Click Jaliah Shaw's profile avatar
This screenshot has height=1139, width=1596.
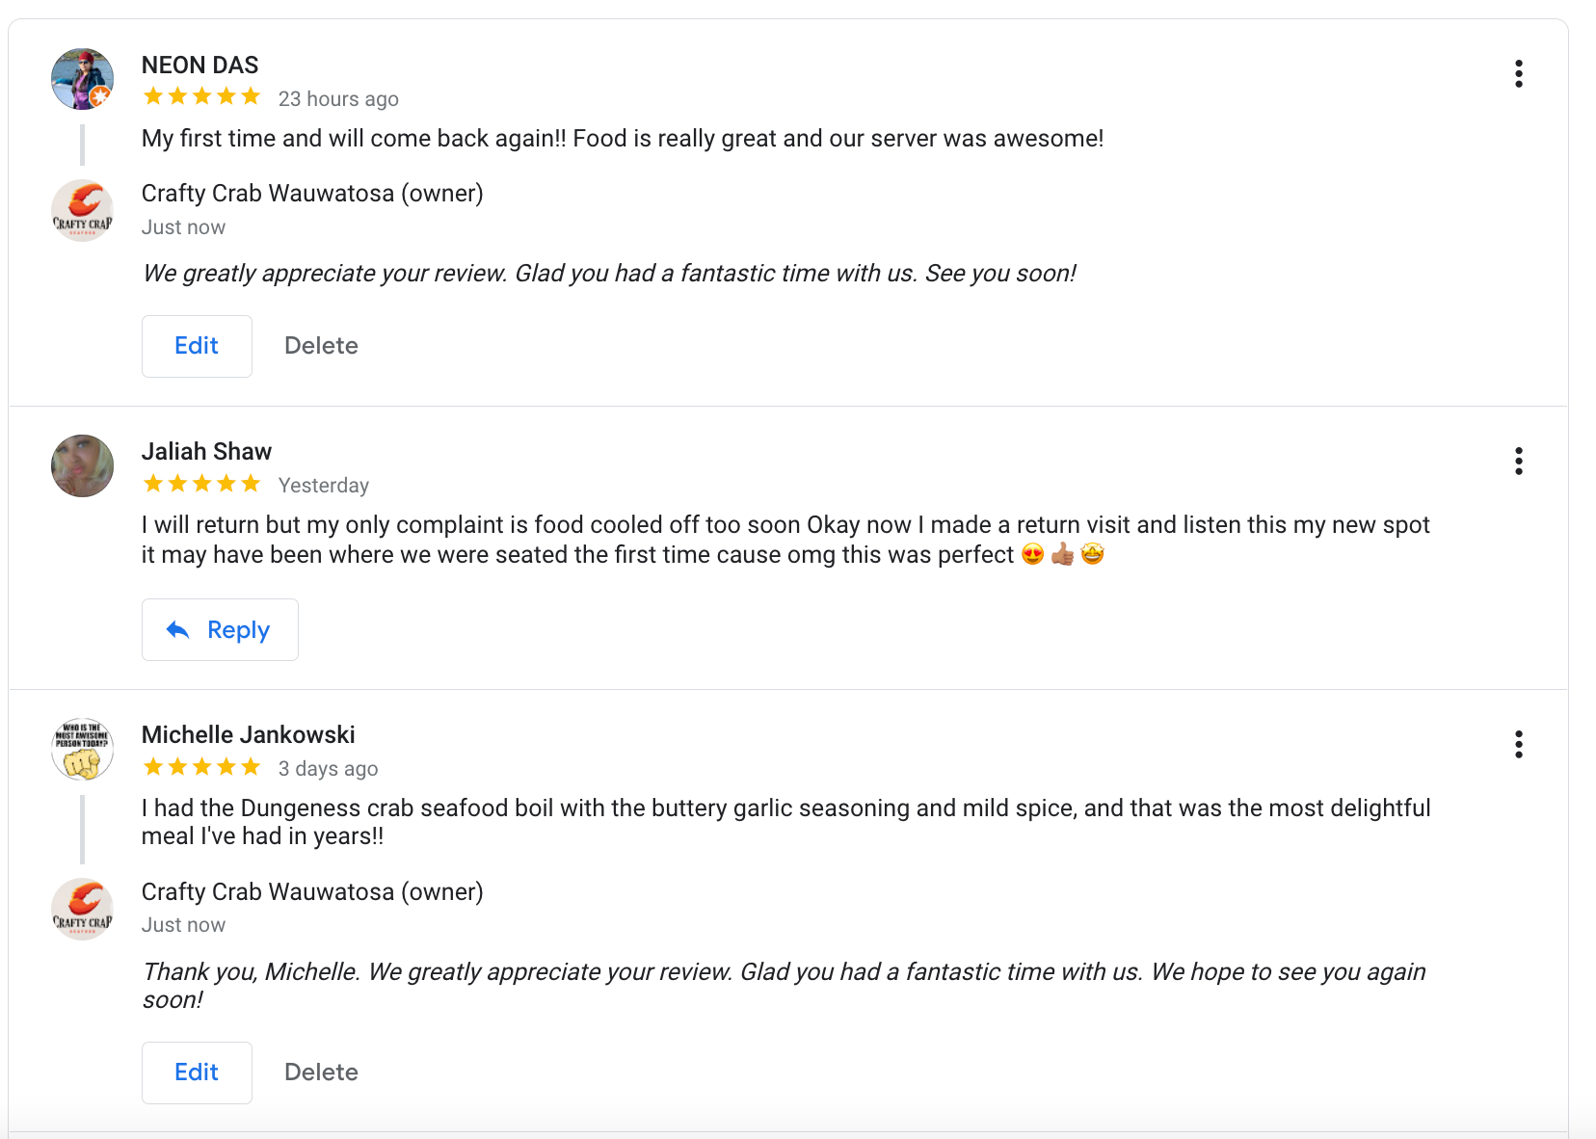pyautogui.click(x=82, y=465)
